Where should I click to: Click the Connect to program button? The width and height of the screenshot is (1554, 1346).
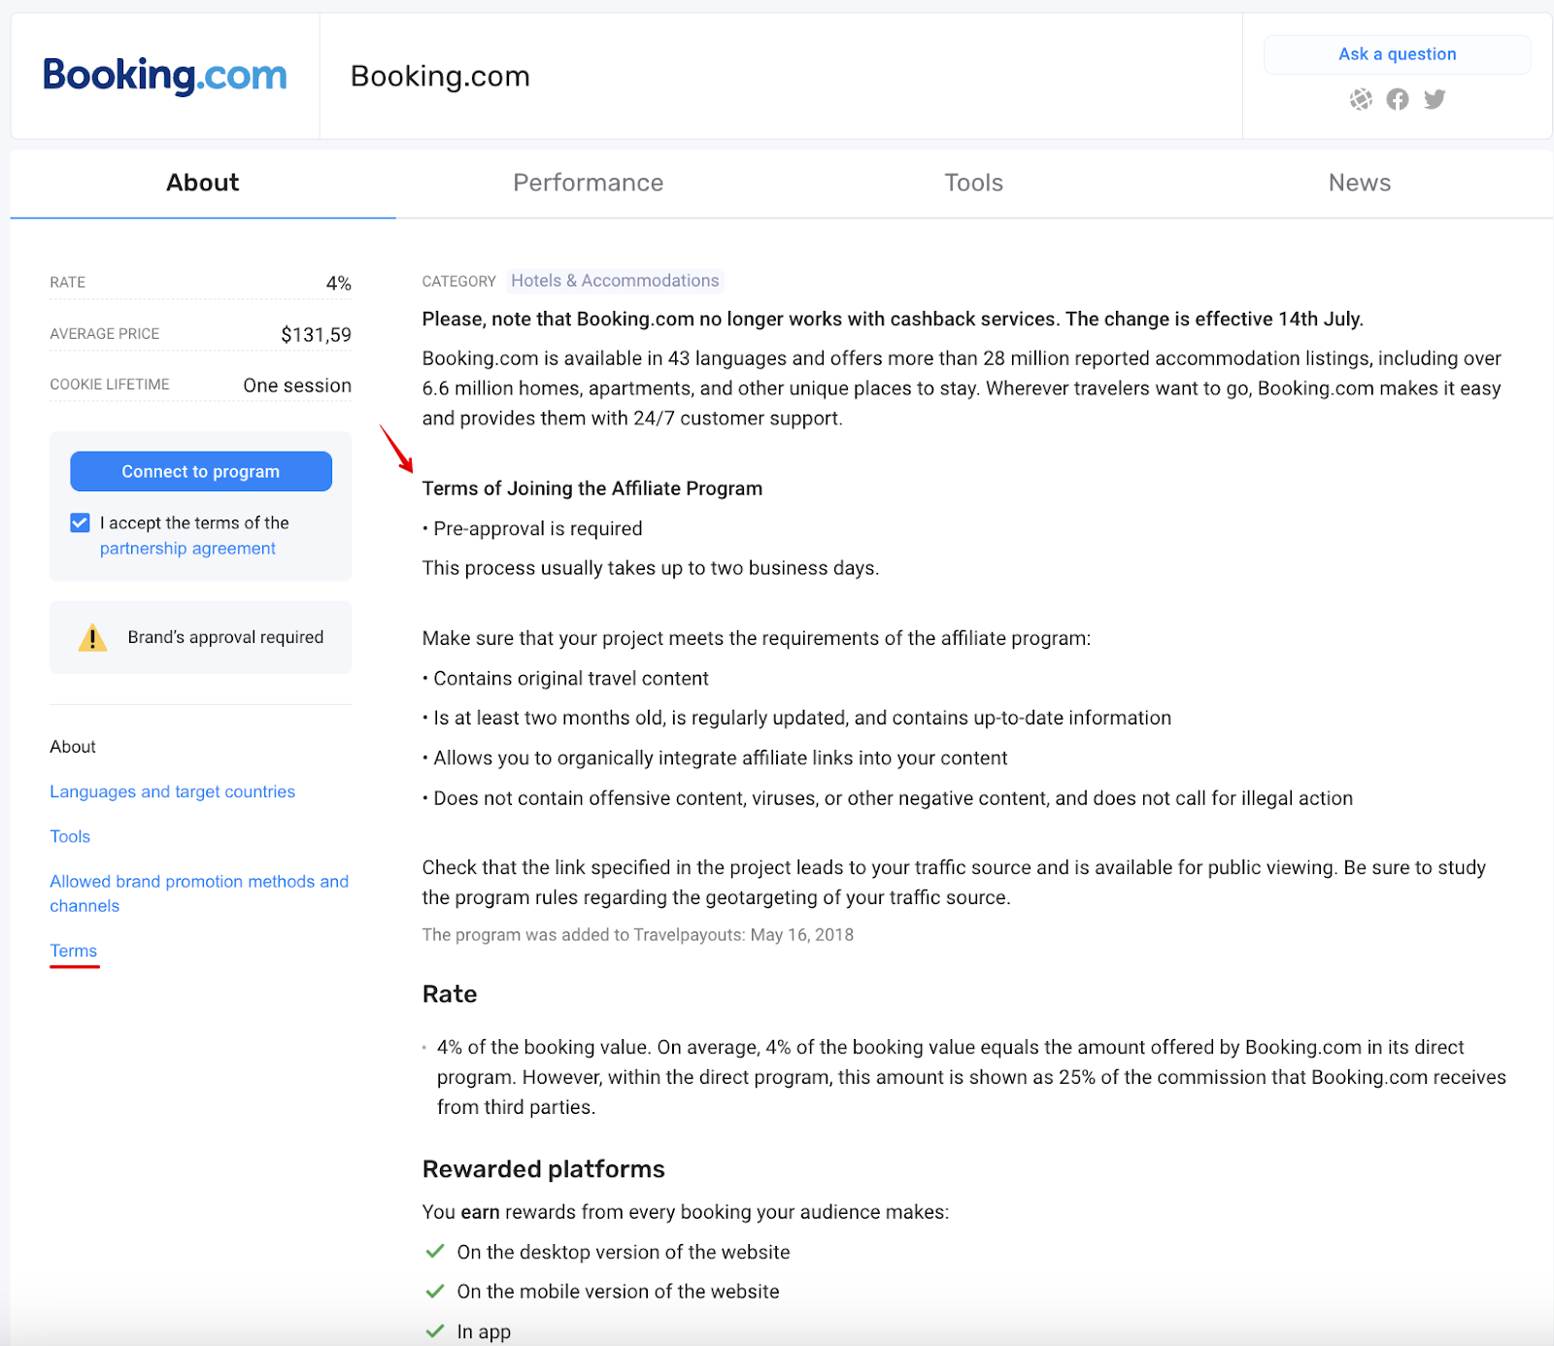(x=201, y=471)
